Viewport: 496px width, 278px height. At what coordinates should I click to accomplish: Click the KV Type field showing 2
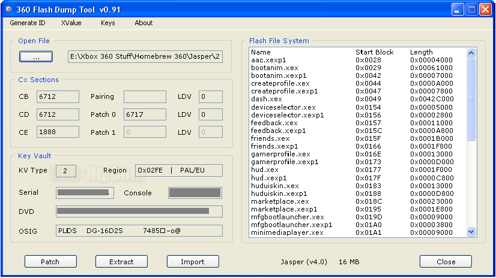[x=66, y=171]
